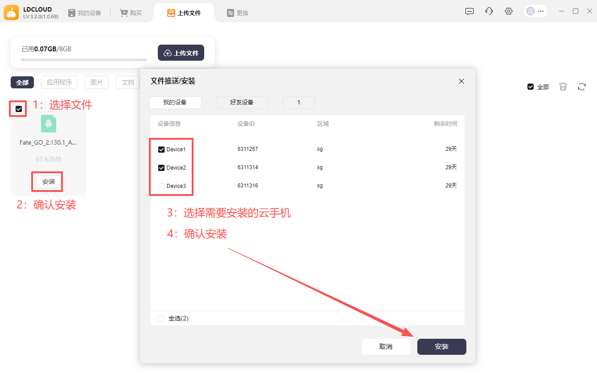
Task: Toggle the 全部 checkbox near trash icon
Action: pos(531,87)
